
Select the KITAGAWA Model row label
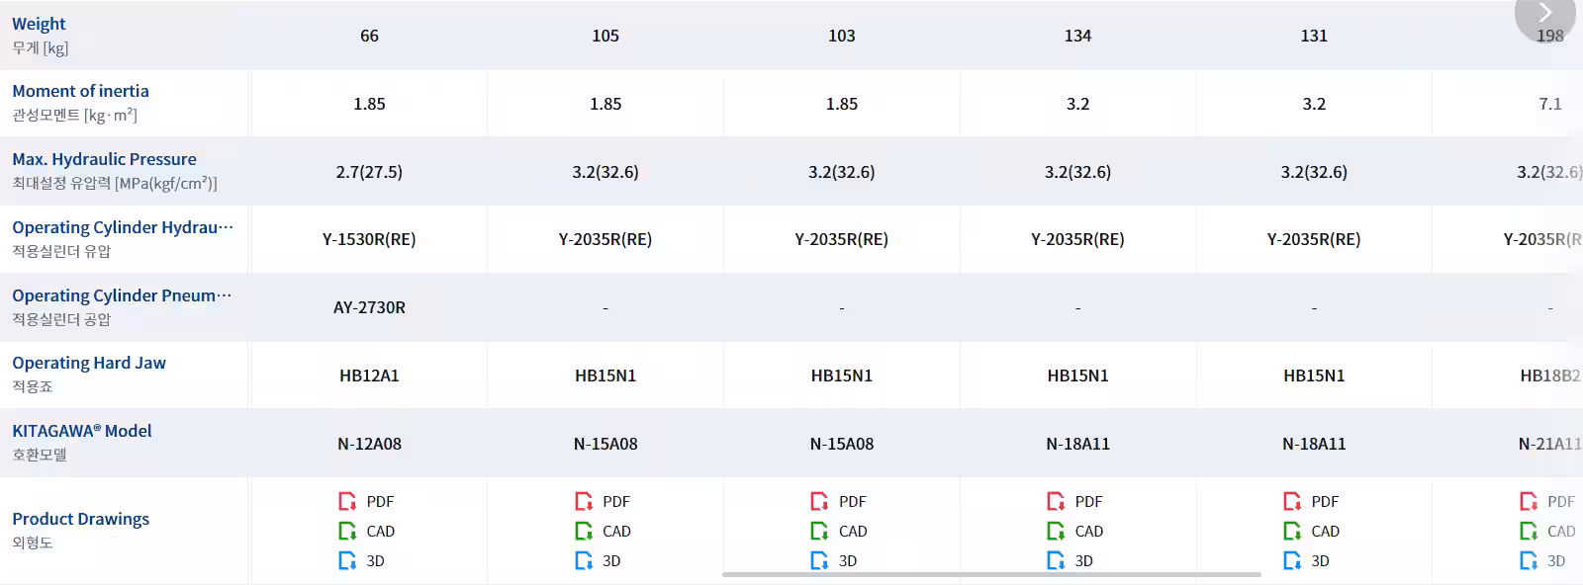click(82, 431)
